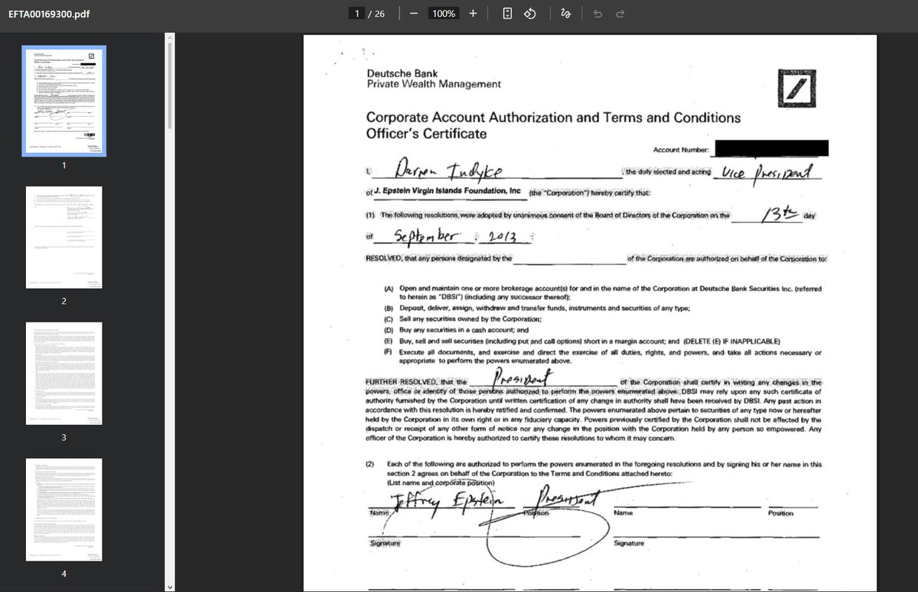918x592 pixels.
Task: Click the right-hand 'Name' label
Action: point(623,513)
